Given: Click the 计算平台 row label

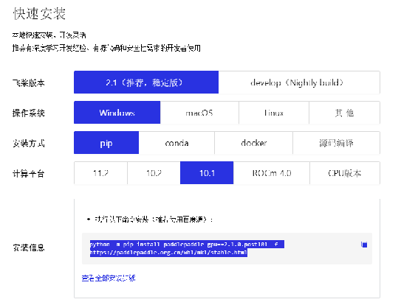Looking at the screenshot, I should (29, 173).
